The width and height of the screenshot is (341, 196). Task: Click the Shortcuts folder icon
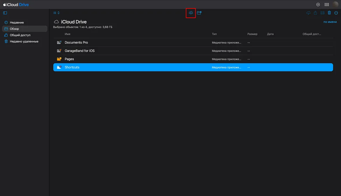coord(59,67)
